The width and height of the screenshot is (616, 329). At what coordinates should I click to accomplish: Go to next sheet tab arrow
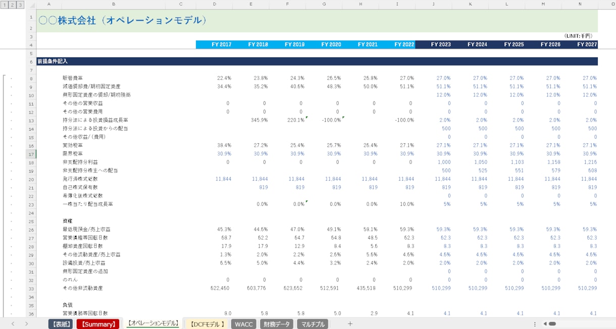pos(26,324)
